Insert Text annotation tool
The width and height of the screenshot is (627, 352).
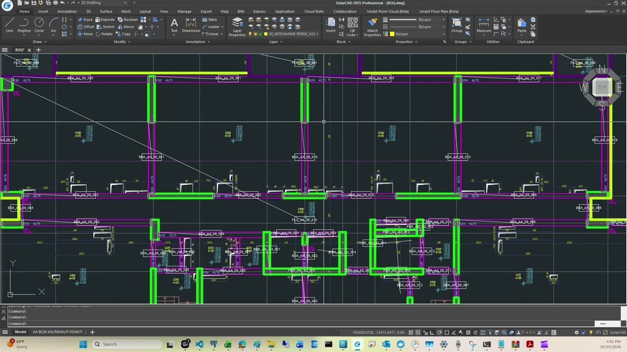[x=174, y=25]
